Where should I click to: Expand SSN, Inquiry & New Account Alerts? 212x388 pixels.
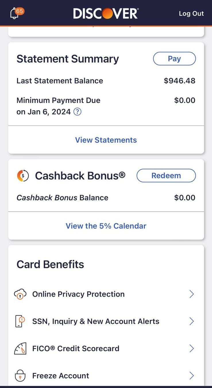pos(192,321)
